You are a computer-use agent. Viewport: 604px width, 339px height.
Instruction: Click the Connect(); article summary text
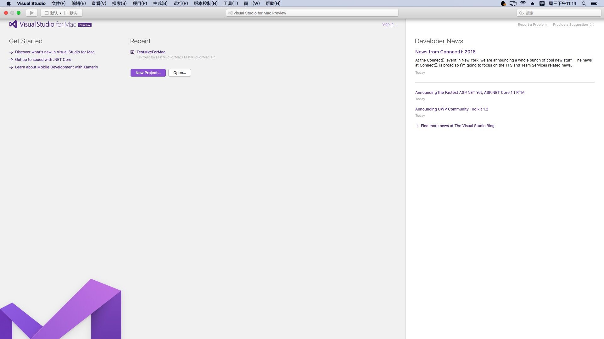pyautogui.click(x=503, y=63)
